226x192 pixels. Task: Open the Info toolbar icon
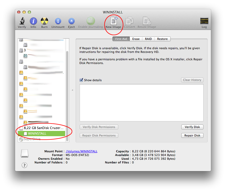pos(33,21)
